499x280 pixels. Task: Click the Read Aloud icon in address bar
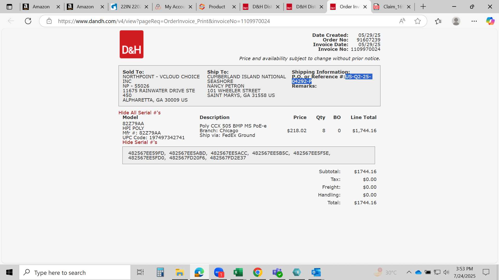[402, 21]
